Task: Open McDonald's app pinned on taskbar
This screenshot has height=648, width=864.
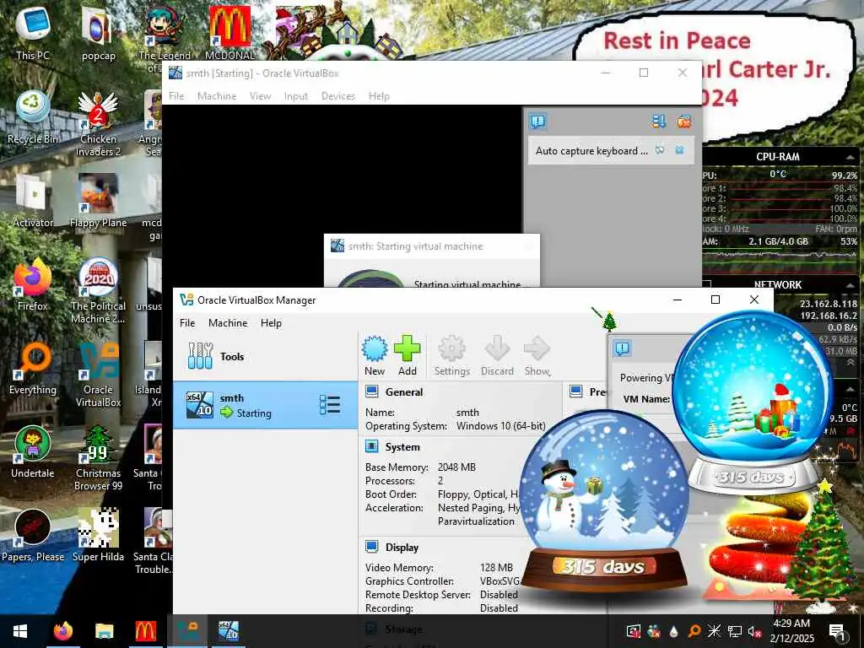Action: click(x=146, y=631)
